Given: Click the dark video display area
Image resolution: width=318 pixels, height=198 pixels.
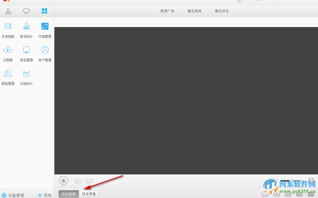Looking at the screenshot, I should [x=186, y=101].
